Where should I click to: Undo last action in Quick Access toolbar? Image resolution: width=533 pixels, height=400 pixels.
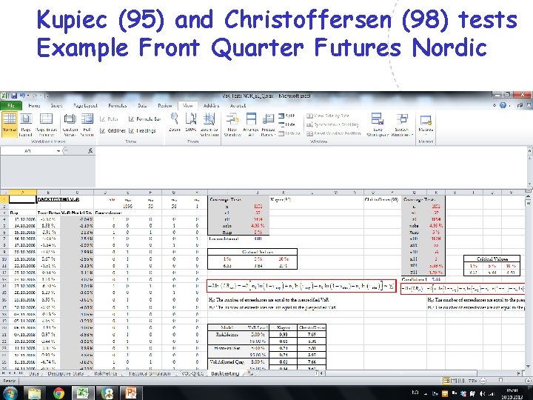click(22, 96)
